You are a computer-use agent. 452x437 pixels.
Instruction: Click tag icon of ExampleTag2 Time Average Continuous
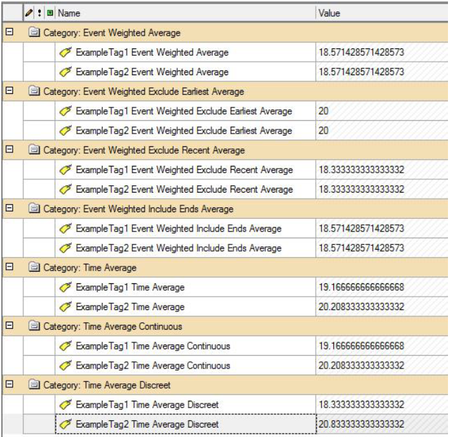coord(66,365)
